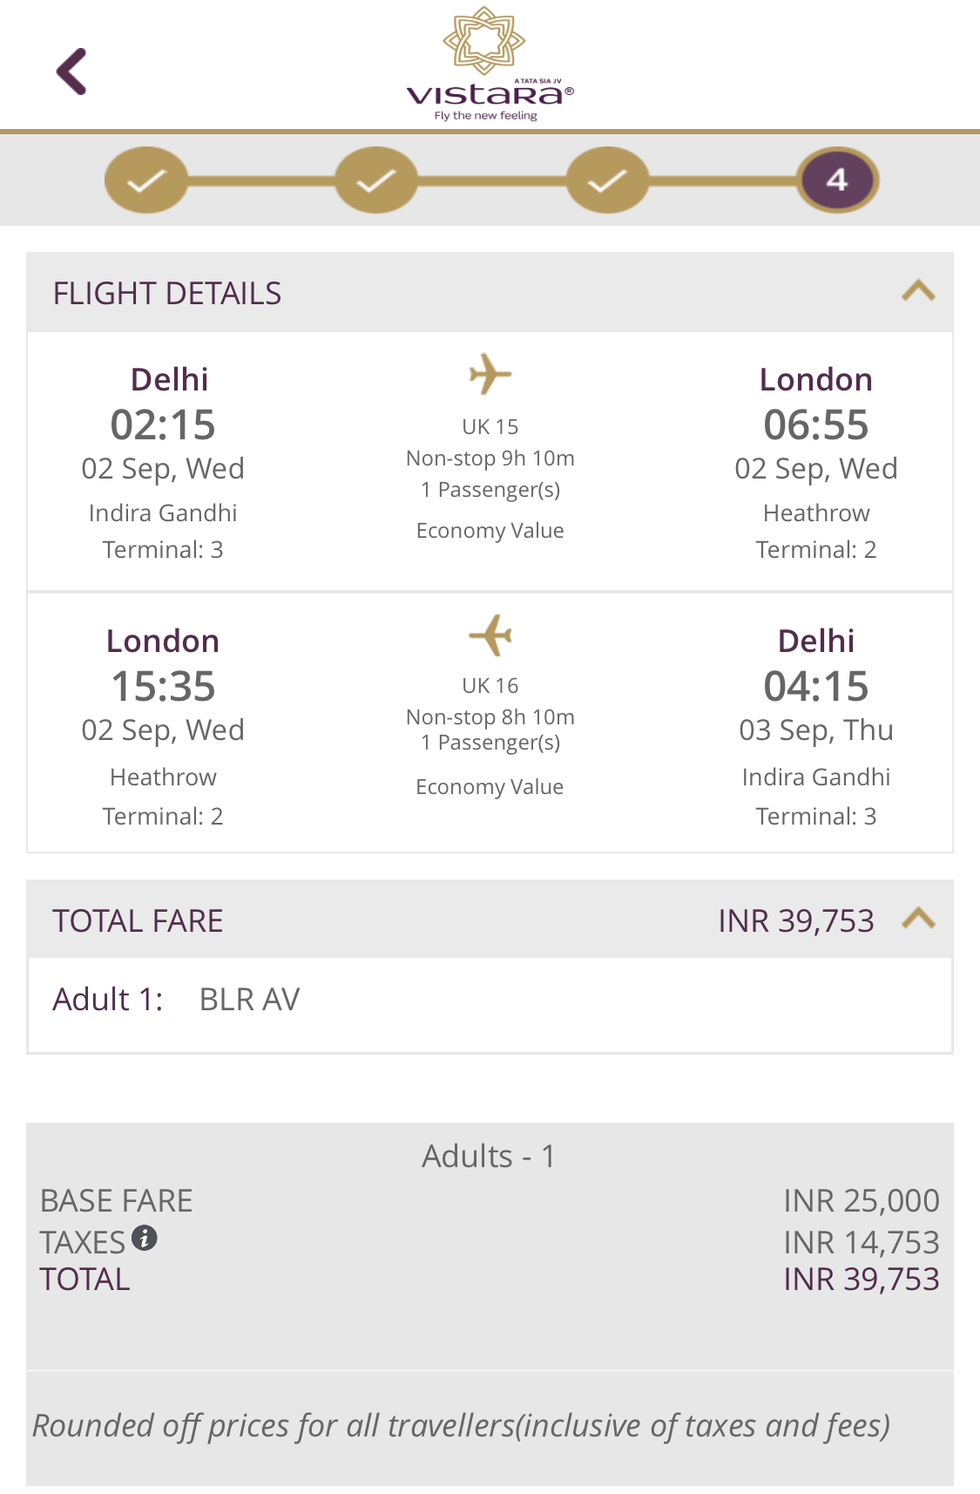Tap the back arrow icon
This screenshot has height=1494, width=980.
pyautogui.click(x=71, y=71)
